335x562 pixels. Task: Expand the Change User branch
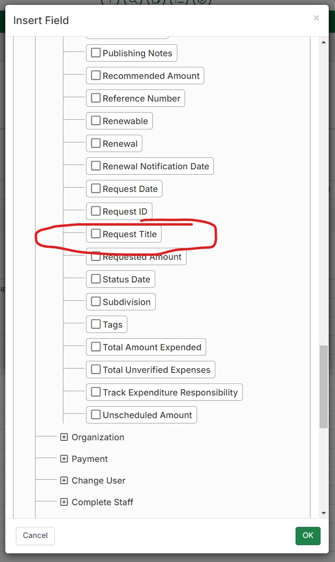click(x=64, y=481)
